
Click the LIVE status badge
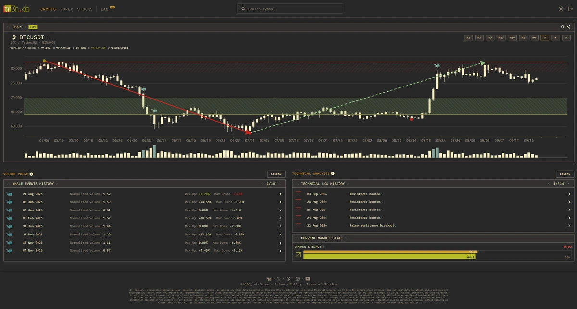pos(33,27)
